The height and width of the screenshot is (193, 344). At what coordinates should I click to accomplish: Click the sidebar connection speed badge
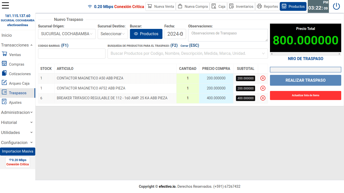click(18, 162)
